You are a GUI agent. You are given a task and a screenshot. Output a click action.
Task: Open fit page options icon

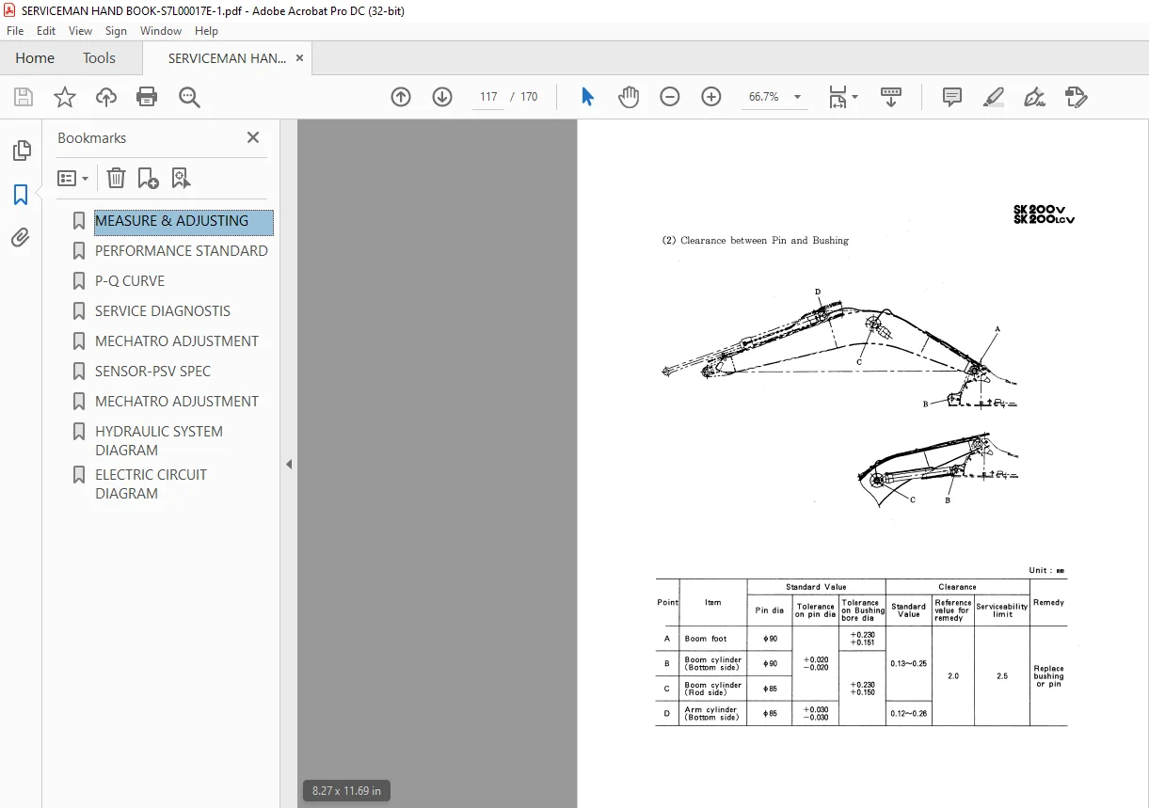[x=842, y=97]
